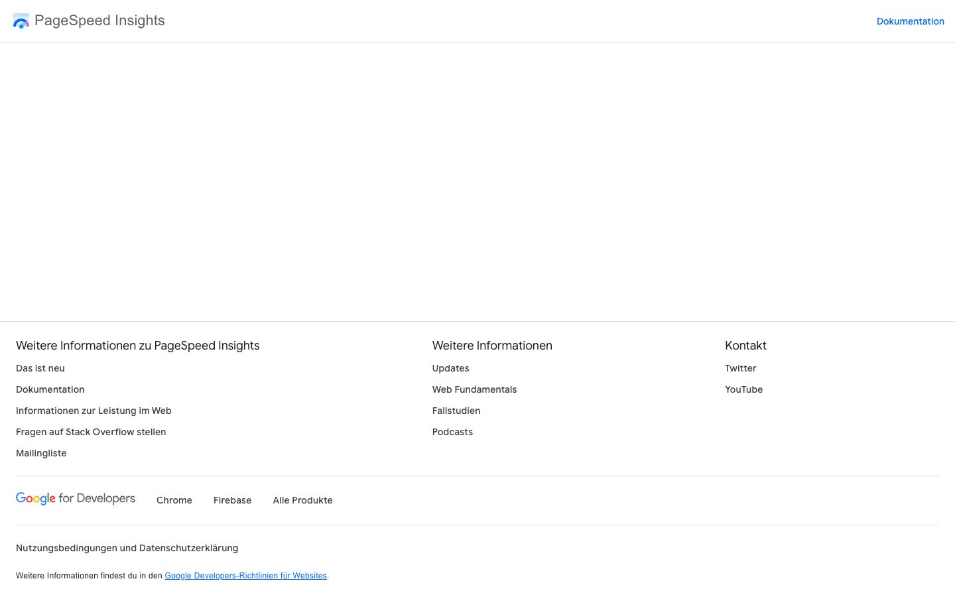Show 'Alle Produkte' link
The height and width of the screenshot is (597, 955).
302,500
